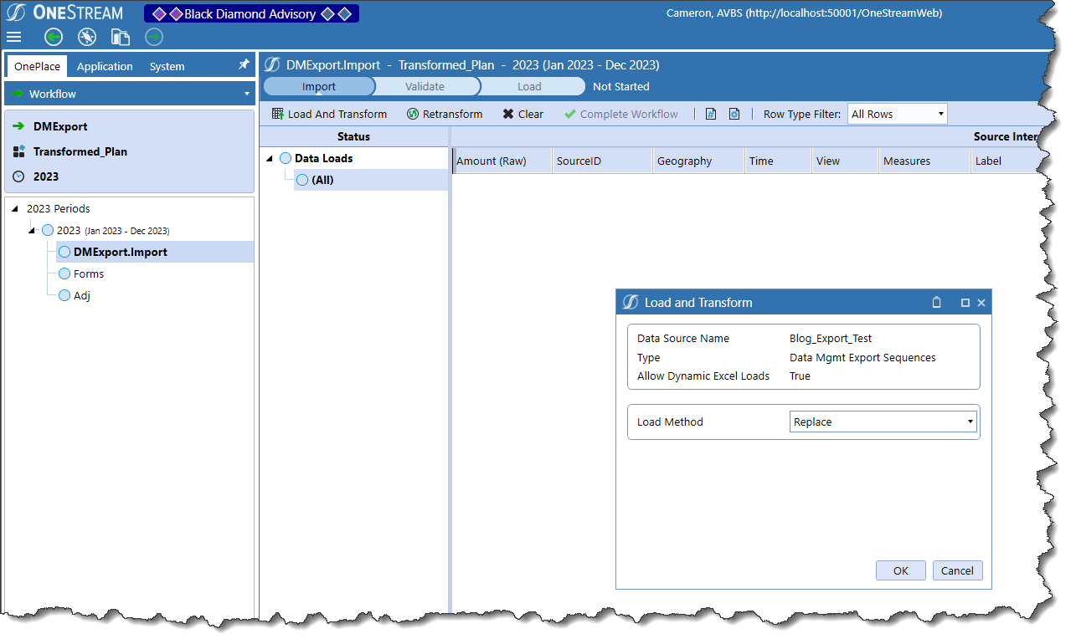
Task: Switch to the System tab
Action: (x=167, y=66)
